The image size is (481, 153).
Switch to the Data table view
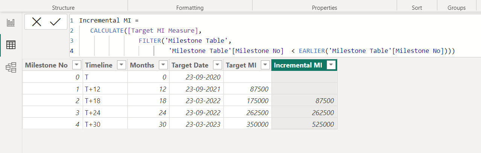click(11, 45)
